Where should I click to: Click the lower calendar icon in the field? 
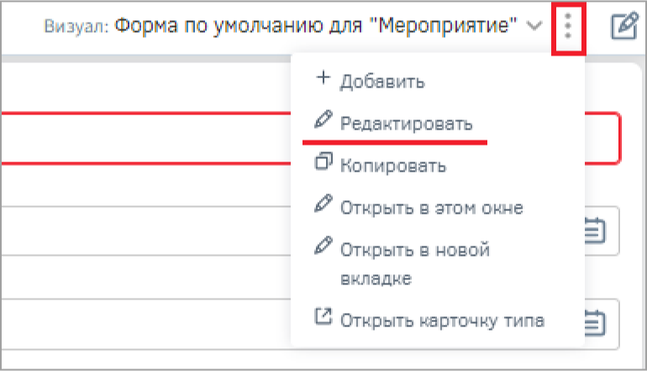coord(596,322)
